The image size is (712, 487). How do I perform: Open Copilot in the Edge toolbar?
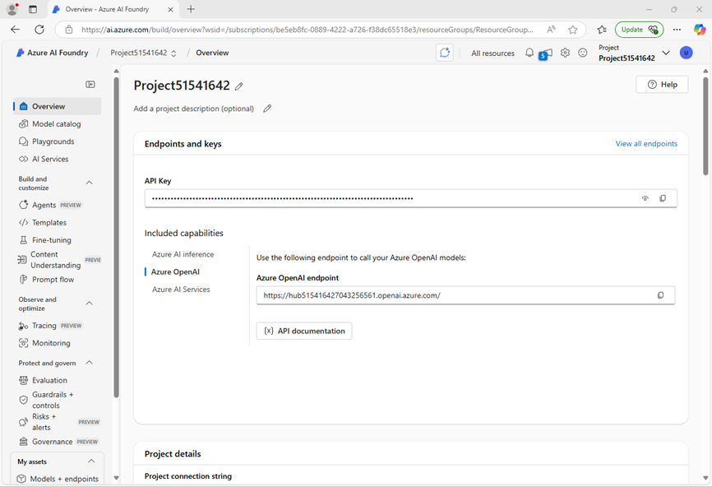pos(700,30)
